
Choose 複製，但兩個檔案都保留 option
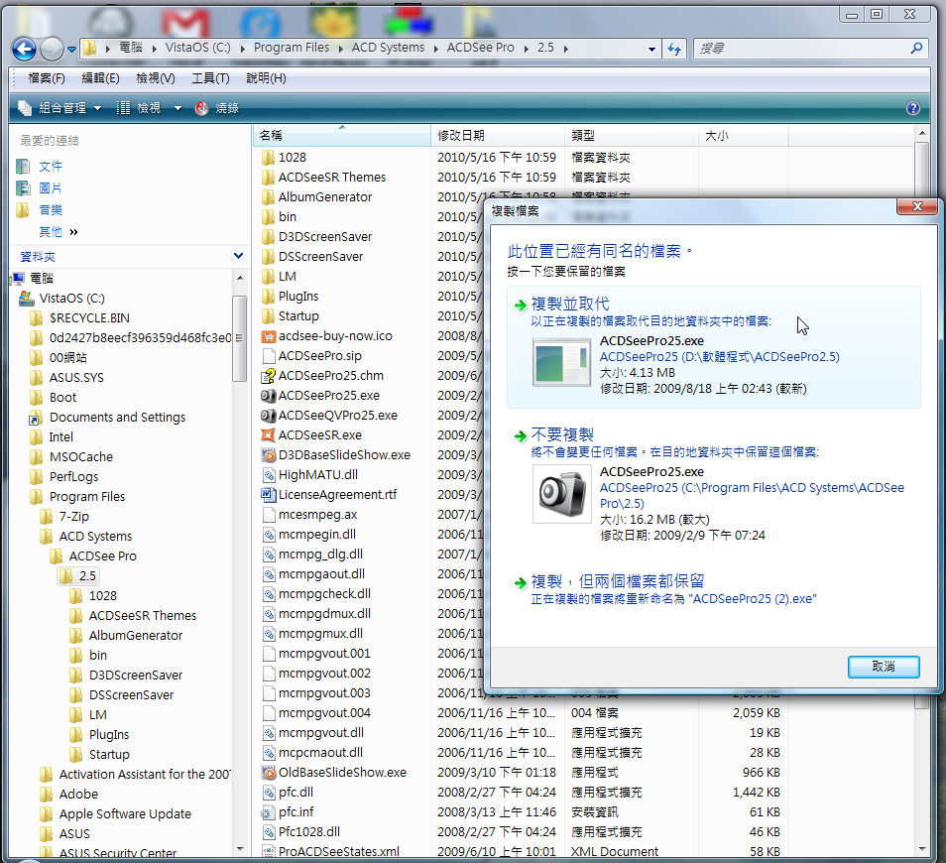(714, 589)
